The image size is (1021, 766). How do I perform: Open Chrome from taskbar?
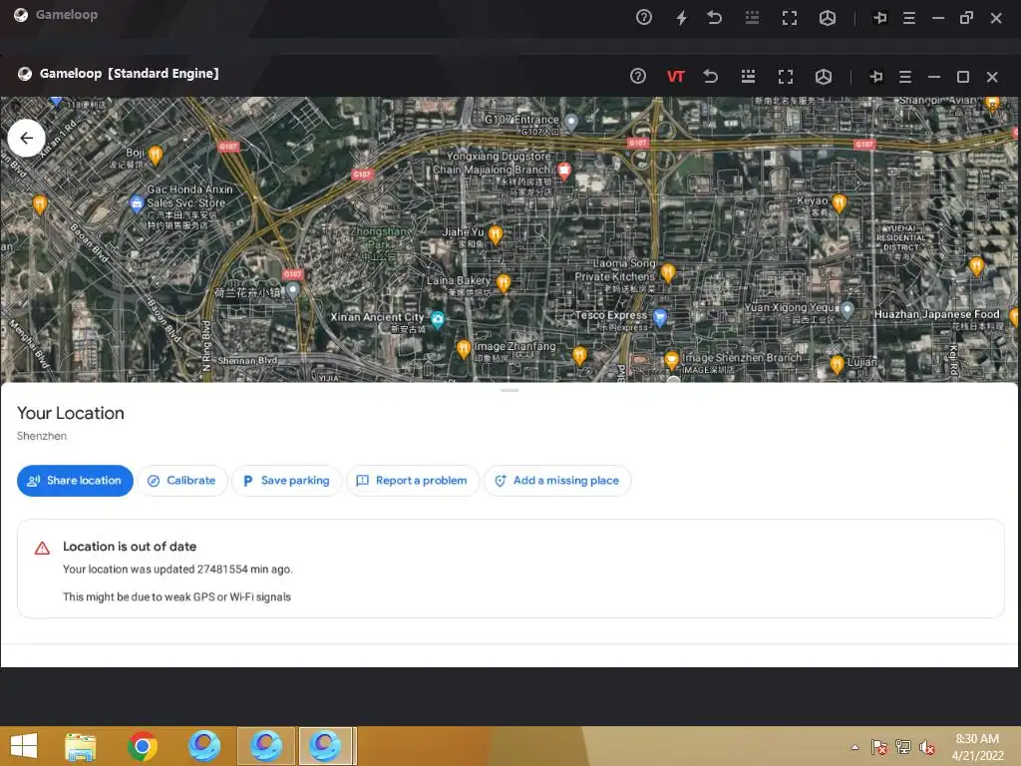pyautogui.click(x=143, y=746)
